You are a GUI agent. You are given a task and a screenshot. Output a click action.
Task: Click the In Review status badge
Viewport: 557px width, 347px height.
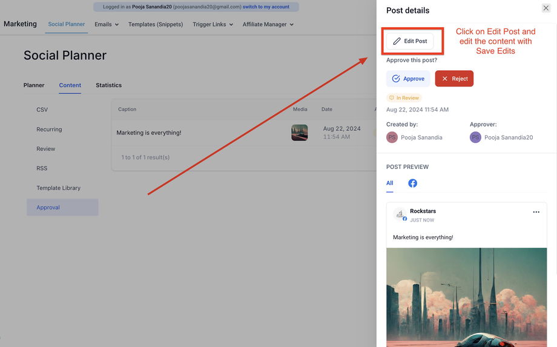404,97
